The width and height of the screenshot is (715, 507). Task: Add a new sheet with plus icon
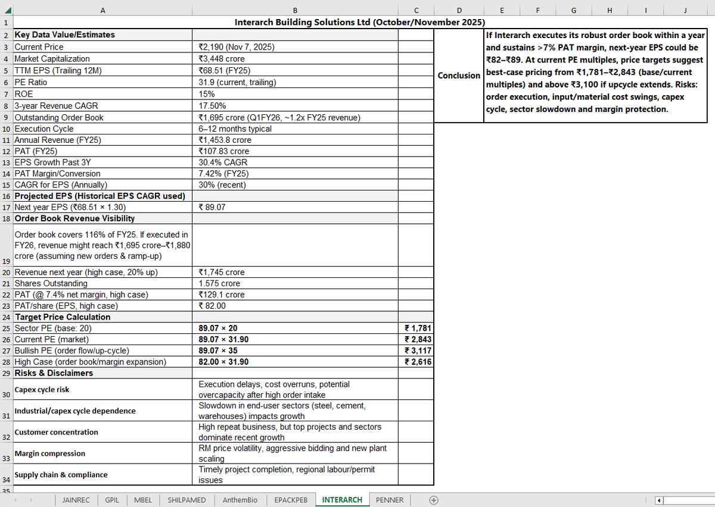(x=434, y=500)
